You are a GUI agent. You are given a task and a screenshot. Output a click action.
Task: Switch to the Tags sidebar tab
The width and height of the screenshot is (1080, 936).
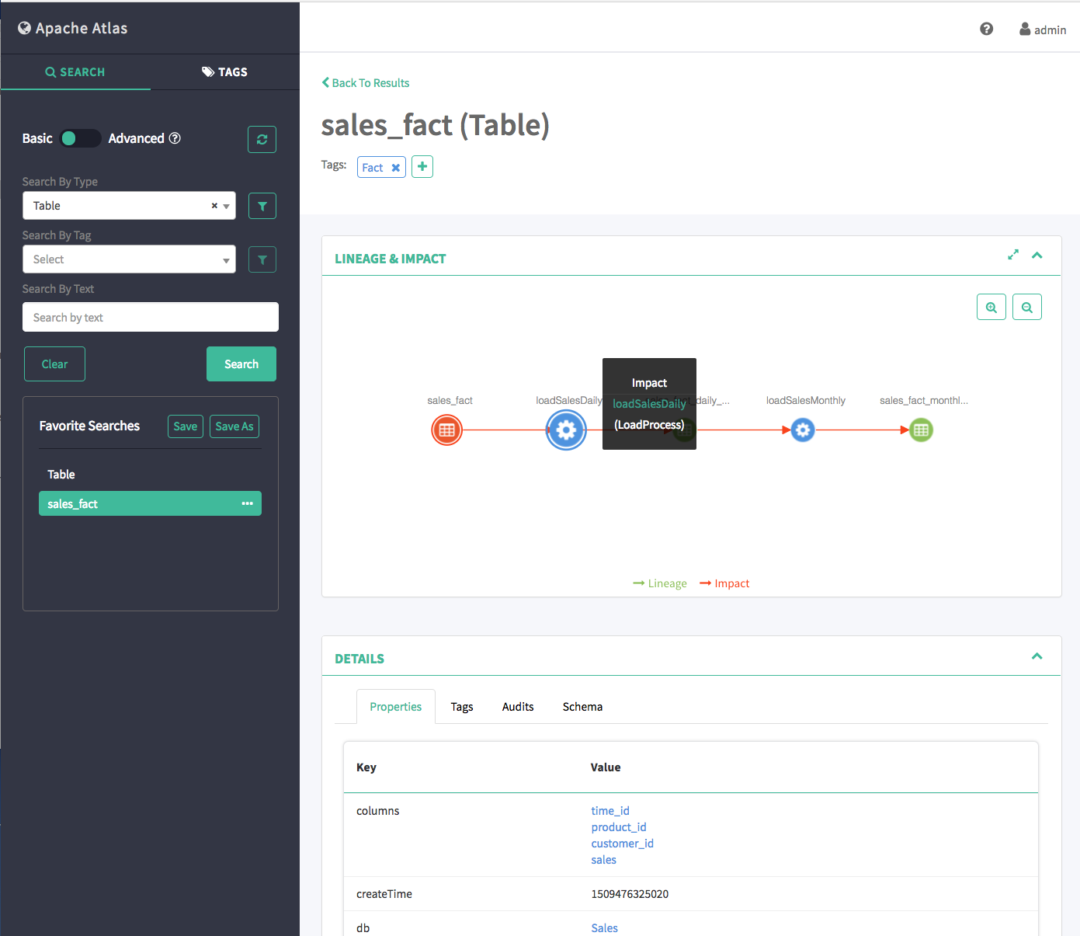coord(224,72)
